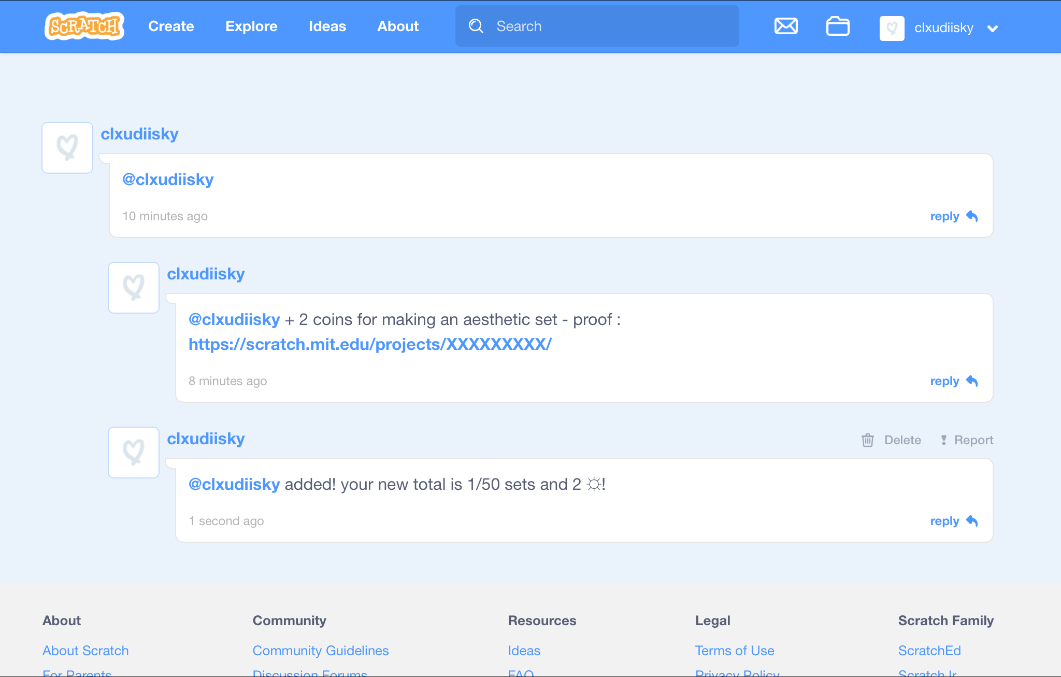Open the About navigation item

(397, 26)
